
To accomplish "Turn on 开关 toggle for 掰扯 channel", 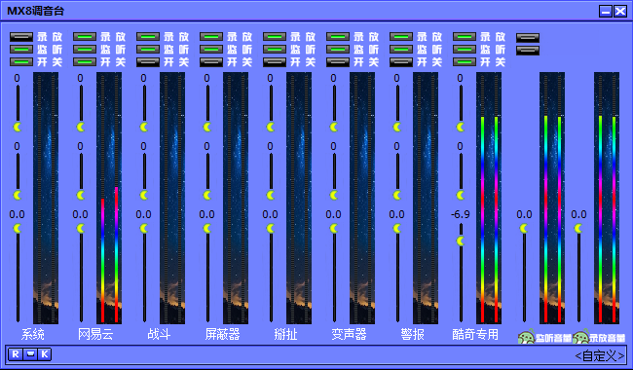I will [x=275, y=61].
